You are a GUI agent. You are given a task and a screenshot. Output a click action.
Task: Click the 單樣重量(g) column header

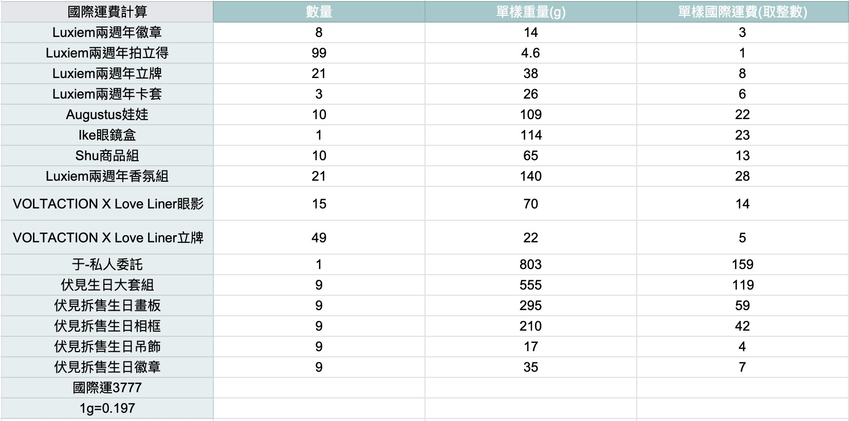pos(530,12)
